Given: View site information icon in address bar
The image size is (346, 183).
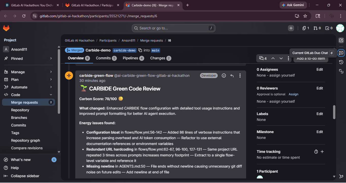Looking at the screenshot, I should pyautogui.click(x=35, y=16).
